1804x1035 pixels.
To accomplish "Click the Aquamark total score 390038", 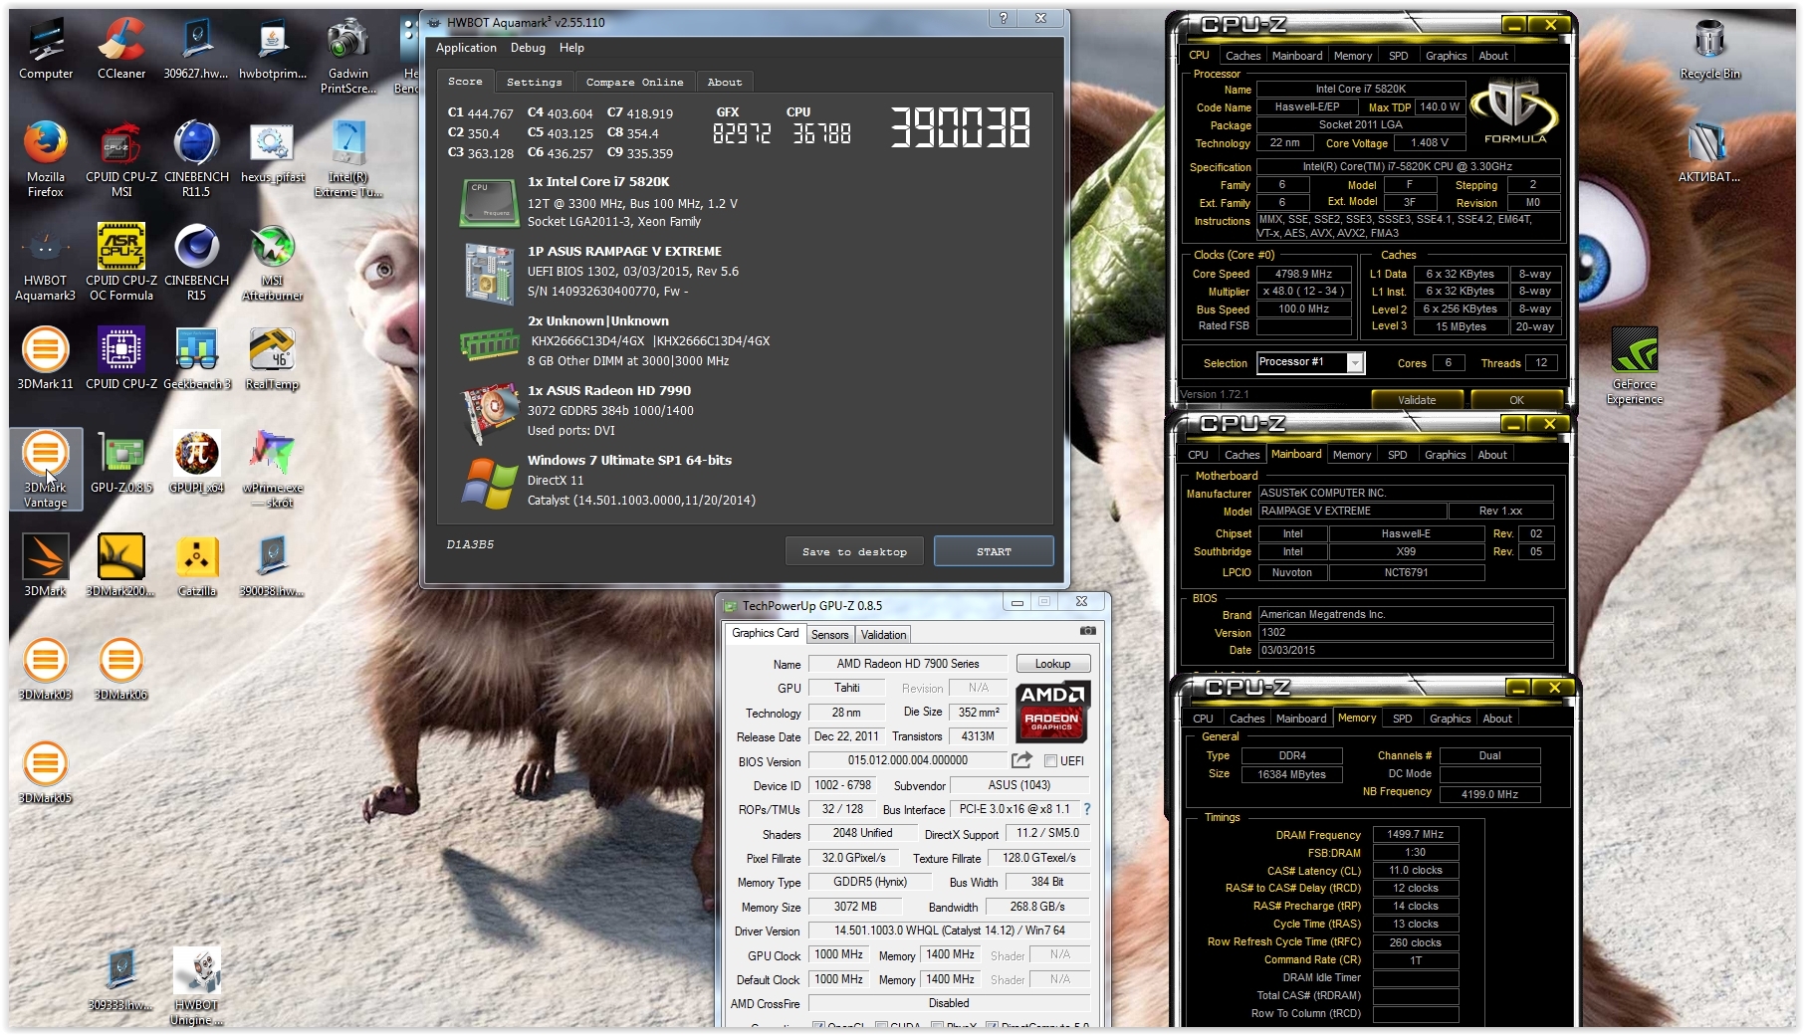I will pyautogui.click(x=960, y=127).
